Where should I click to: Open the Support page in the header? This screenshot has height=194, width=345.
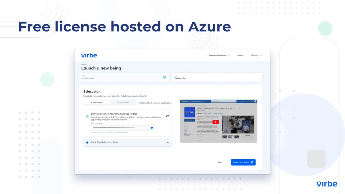click(241, 55)
